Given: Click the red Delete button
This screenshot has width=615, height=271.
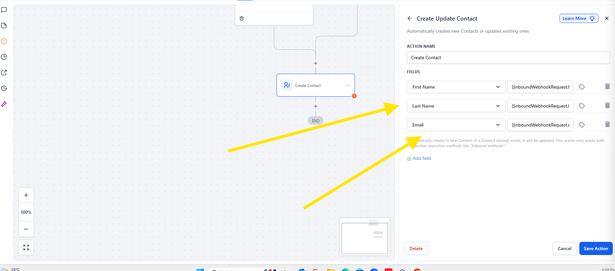Looking at the screenshot, I should tap(416, 248).
